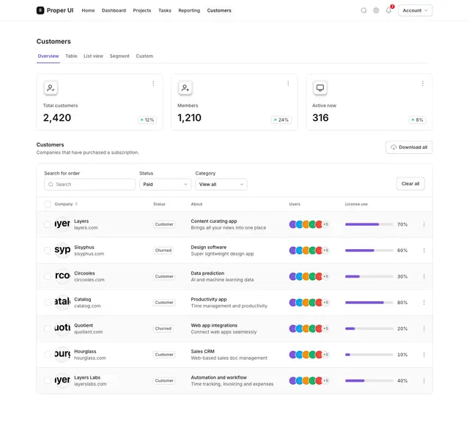
Task: Open search from the top bar magnifier
Action: pyautogui.click(x=363, y=10)
